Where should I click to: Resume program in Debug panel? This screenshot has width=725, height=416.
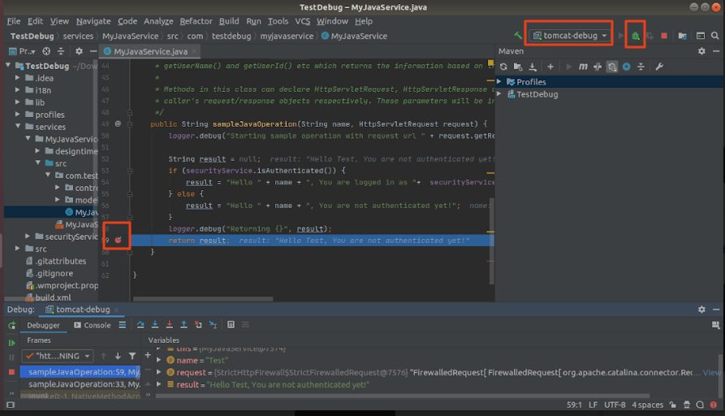(x=11, y=344)
